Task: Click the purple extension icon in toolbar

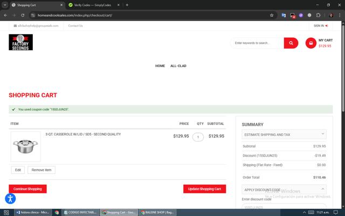Action: pos(301,15)
